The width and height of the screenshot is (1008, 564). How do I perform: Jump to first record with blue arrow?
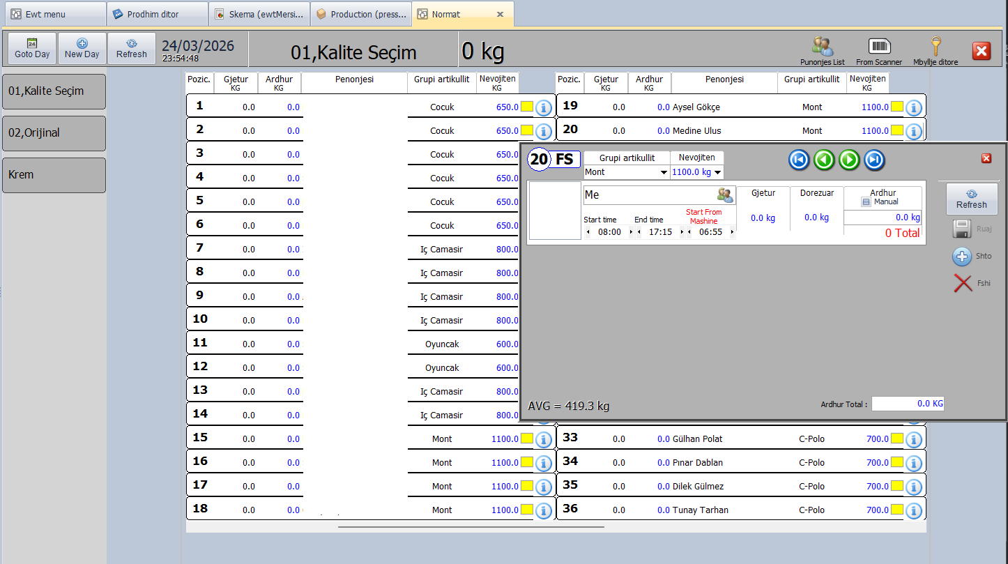[x=799, y=160]
